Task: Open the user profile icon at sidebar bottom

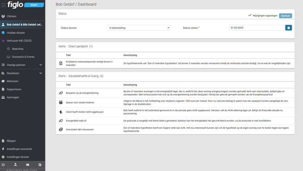Action: (15, 165)
